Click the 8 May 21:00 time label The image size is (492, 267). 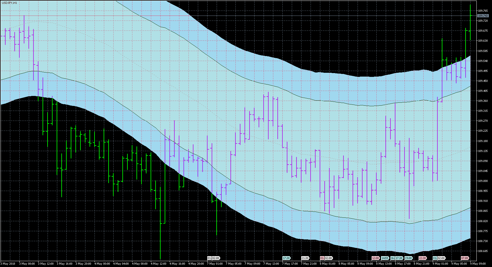pyautogui.click(x=422, y=263)
